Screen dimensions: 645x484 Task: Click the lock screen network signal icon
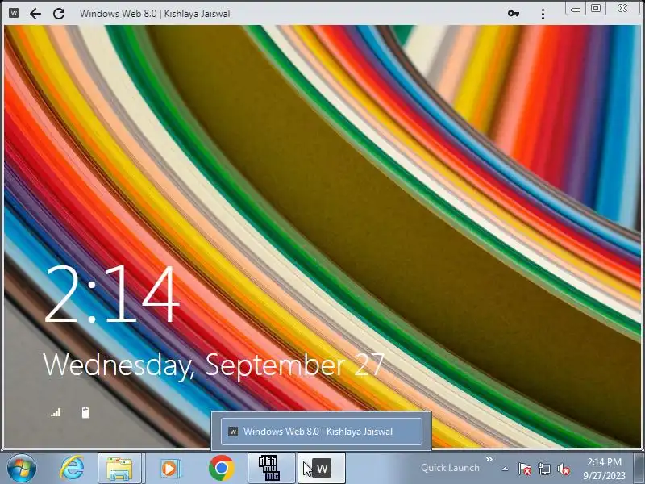[x=56, y=412]
